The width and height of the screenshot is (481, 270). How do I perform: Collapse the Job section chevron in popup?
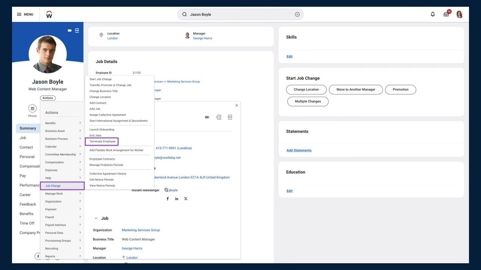[x=96, y=218]
